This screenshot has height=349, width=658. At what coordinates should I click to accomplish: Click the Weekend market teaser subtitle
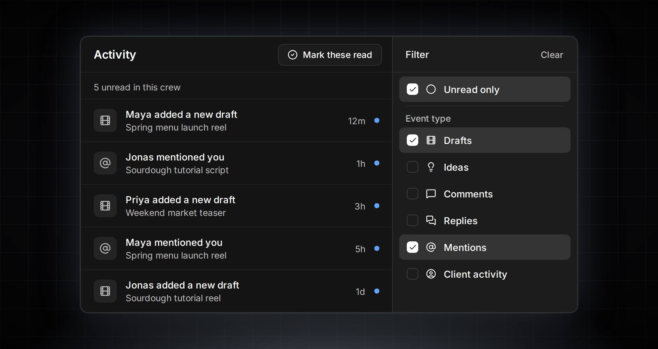point(176,213)
